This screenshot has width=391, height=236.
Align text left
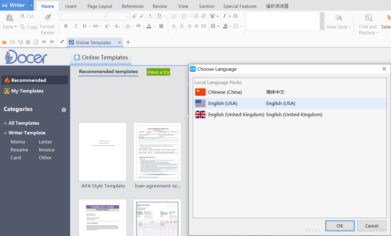point(174,26)
